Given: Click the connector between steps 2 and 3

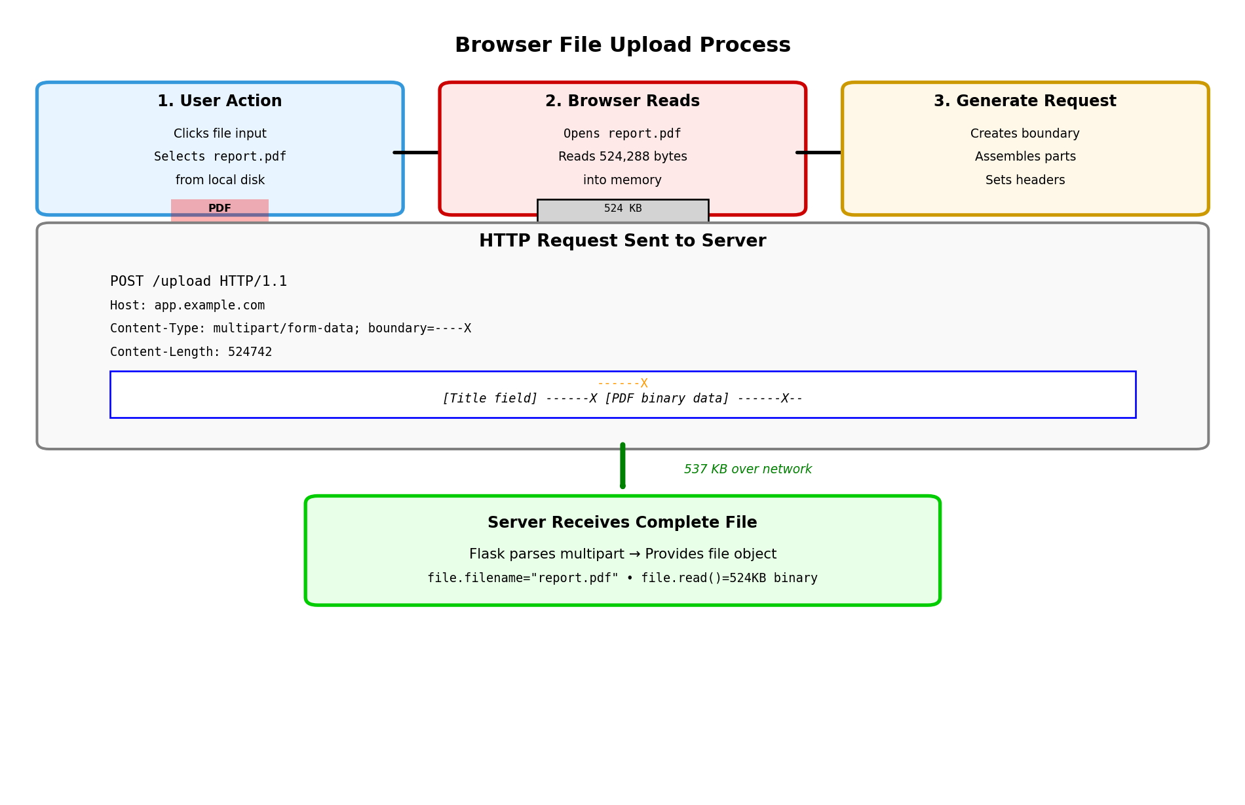Looking at the screenshot, I should 819,153.
